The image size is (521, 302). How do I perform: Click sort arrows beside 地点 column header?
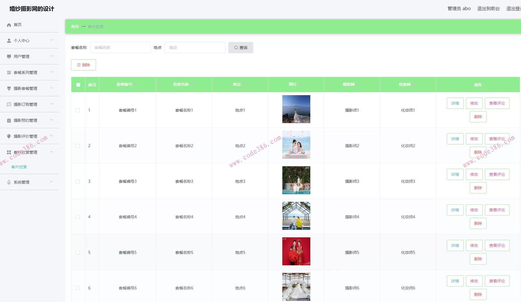coord(244,85)
